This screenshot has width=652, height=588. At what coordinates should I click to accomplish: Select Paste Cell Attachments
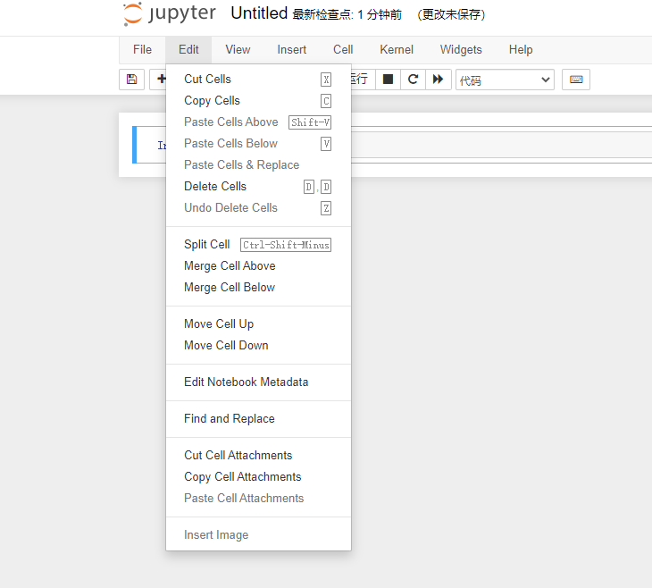point(258,498)
